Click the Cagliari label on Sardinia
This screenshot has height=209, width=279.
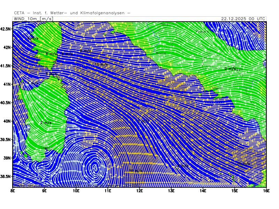pos(46,148)
